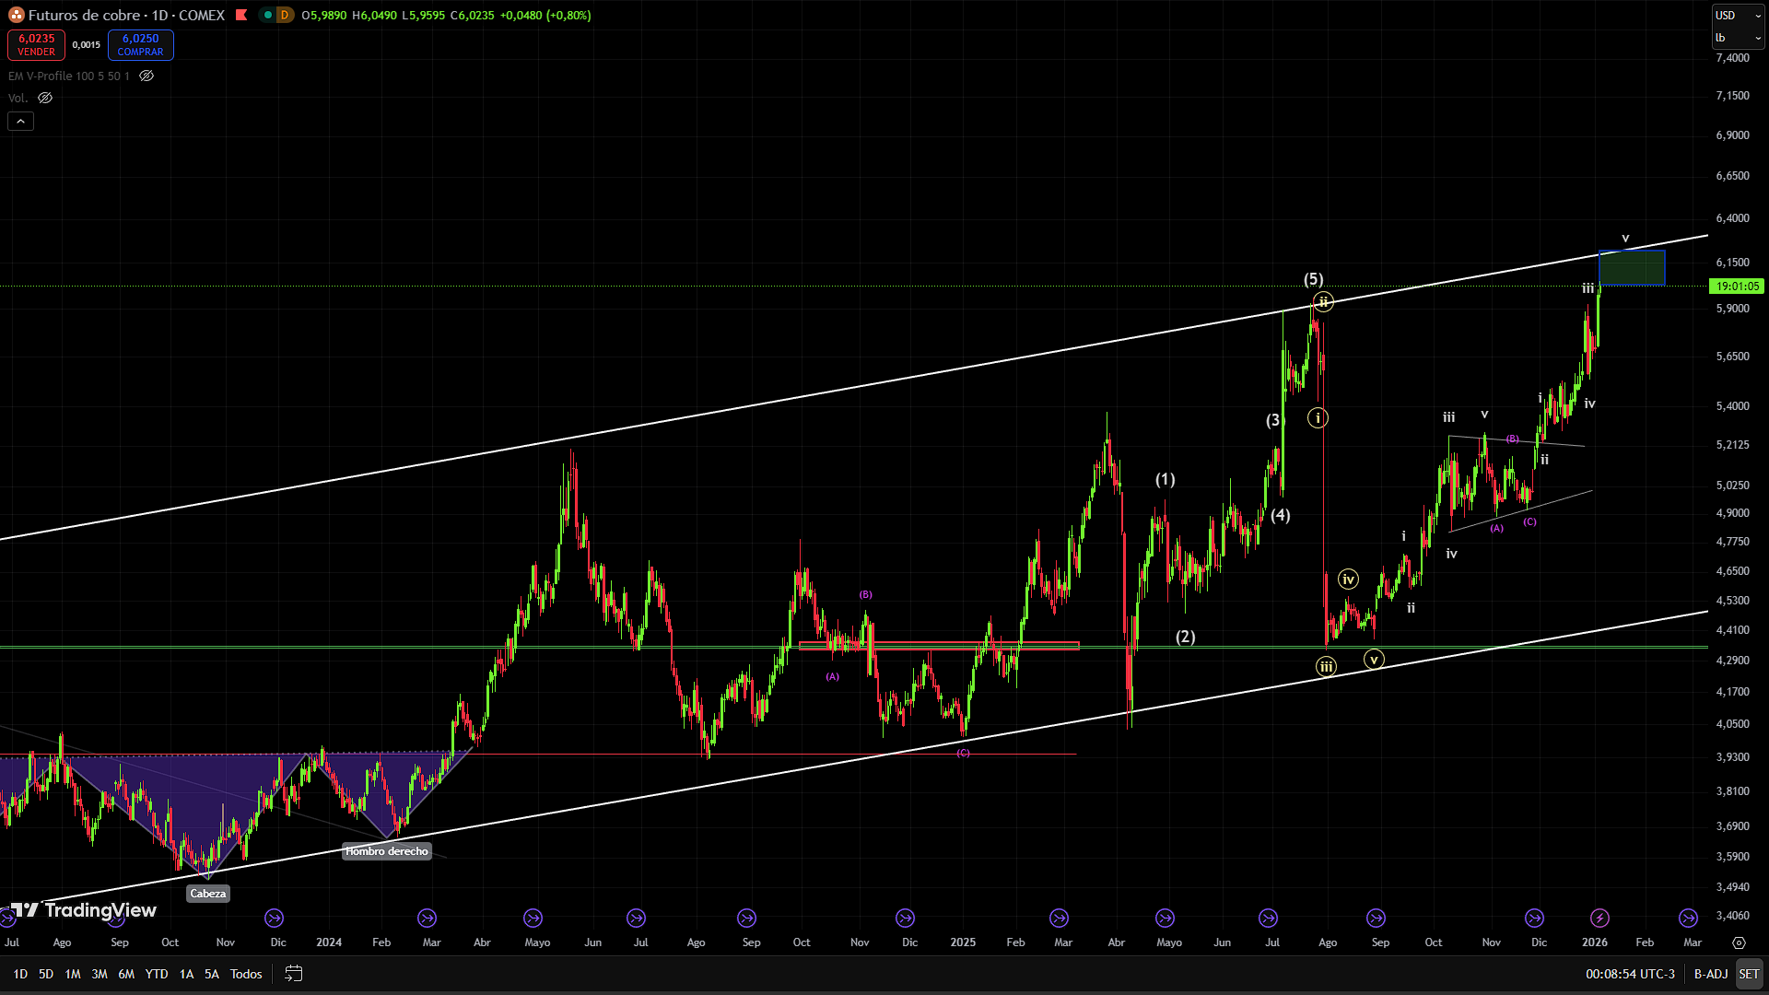Open the time axis settings gear icon
This screenshot has width=1769, height=995.
[x=1739, y=942]
